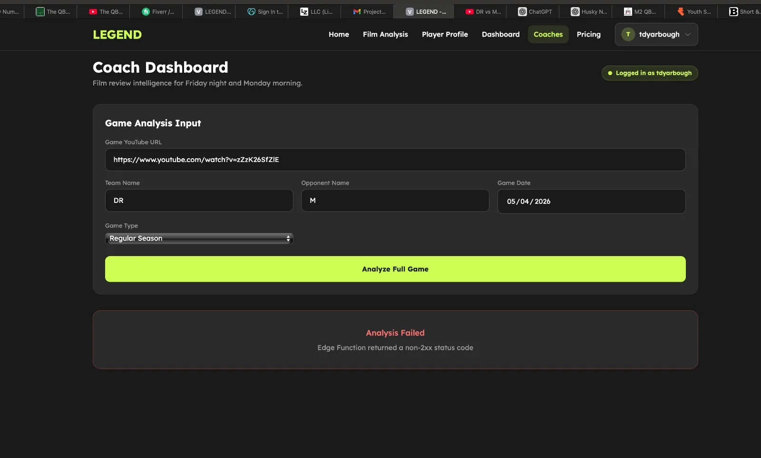Viewport: 761px width, 458px height.
Task: Click the Game Analysis Input heading
Action: click(x=153, y=123)
